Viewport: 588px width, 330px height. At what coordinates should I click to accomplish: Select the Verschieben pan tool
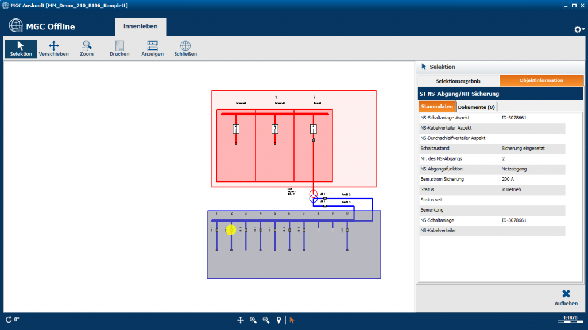pyautogui.click(x=54, y=48)
